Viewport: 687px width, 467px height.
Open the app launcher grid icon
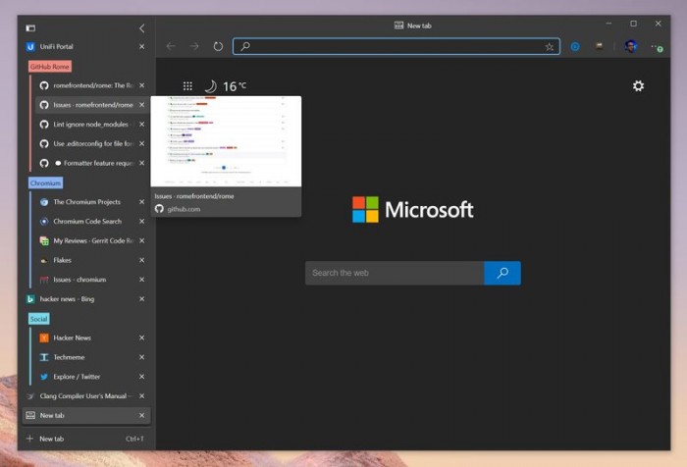coord(187,86)
